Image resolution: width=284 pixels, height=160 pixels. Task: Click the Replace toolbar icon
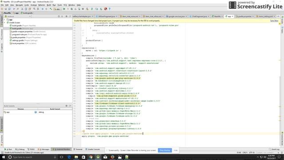click(38, 9)
